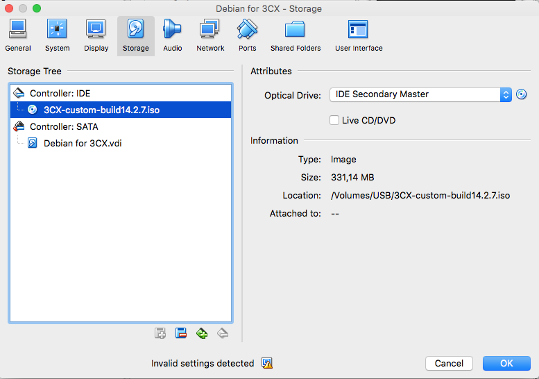This screenshot has width=539, height=379.
Task: Switch to the User Interface tab
Action: [x=359, y=36]
